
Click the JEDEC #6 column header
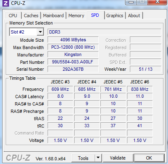(140, 82)
